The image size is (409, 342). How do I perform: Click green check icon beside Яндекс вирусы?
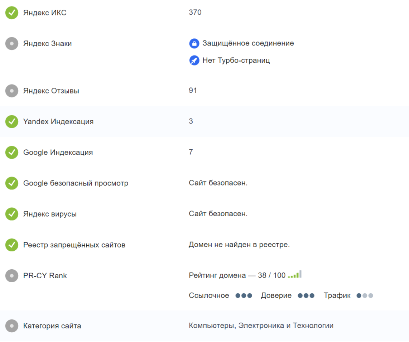tap(12, 214)
